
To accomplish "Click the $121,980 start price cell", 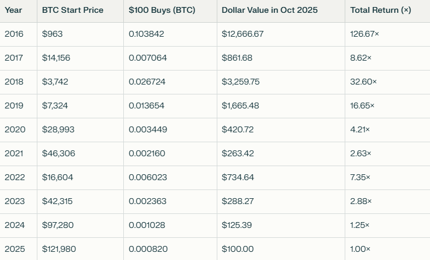I will pyautogui.click(x=59, y=249).
